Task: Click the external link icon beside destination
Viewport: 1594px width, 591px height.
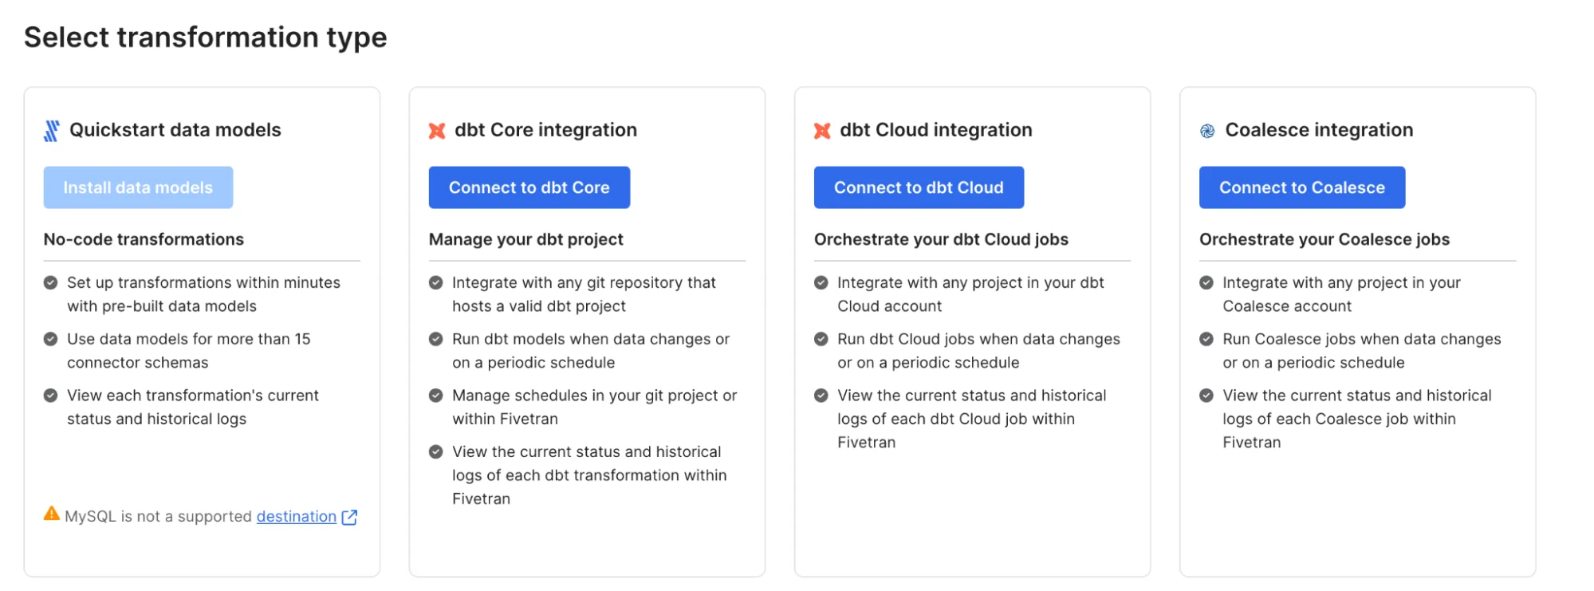Action: (349, 518)
